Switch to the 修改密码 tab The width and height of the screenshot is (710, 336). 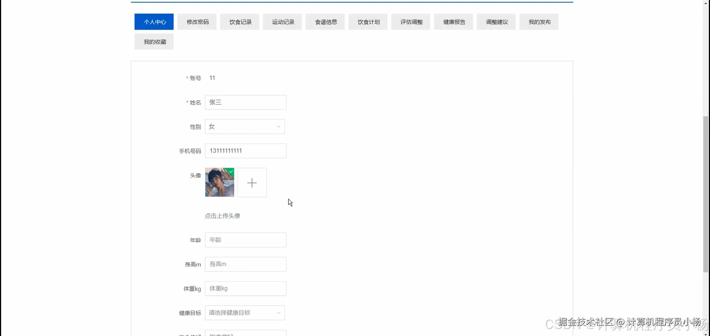[197, 21]
